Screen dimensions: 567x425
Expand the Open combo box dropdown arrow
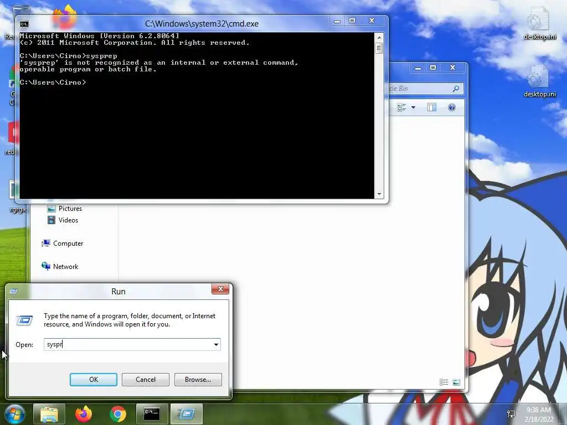[x=216, y=344]
